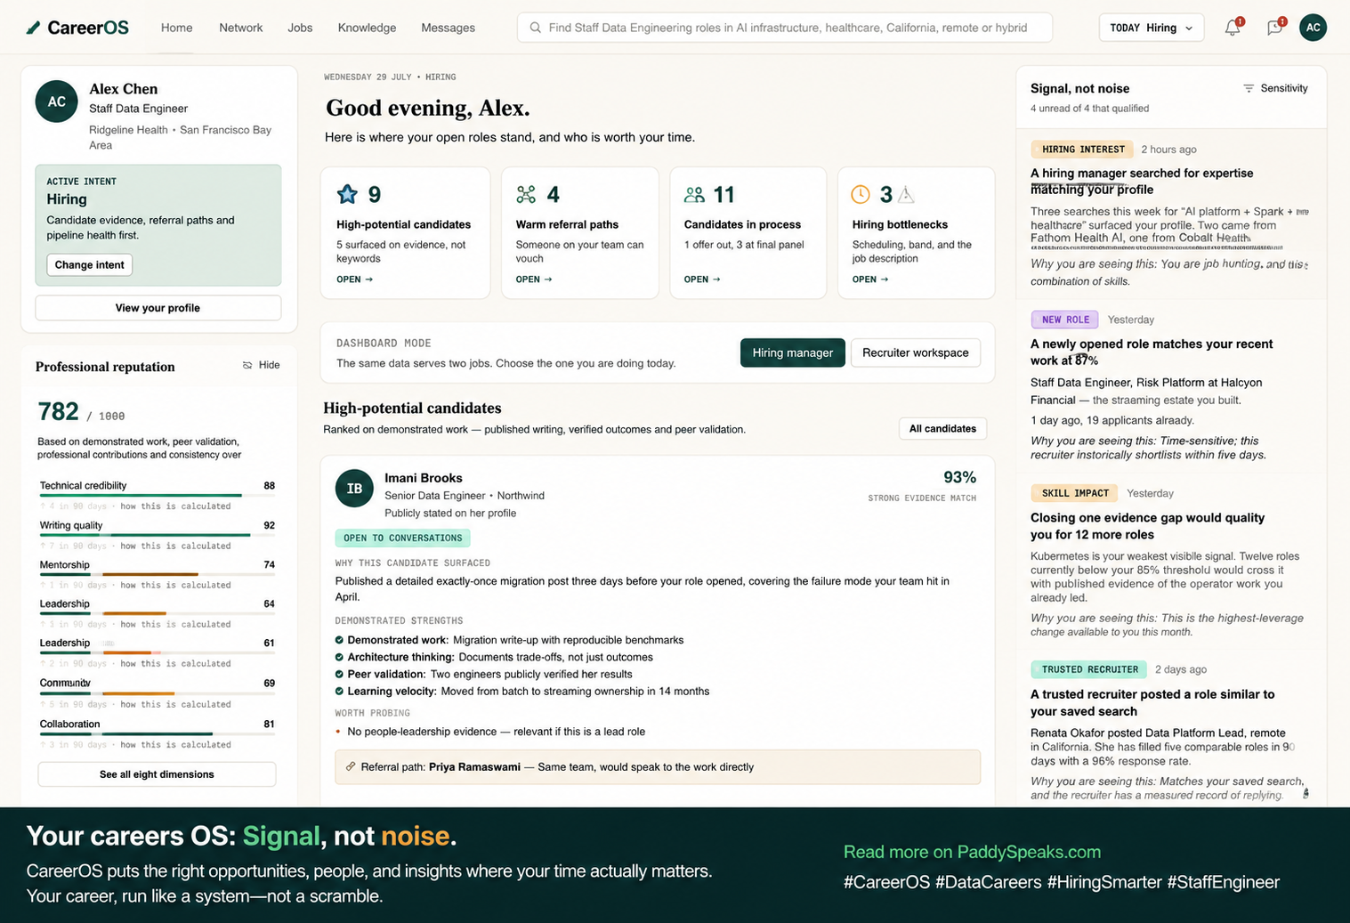Image resolution: width=1350 pixels, height=923 pixels.
Task: Click the AC avatar in top bar
Action: pos(1313,28)
